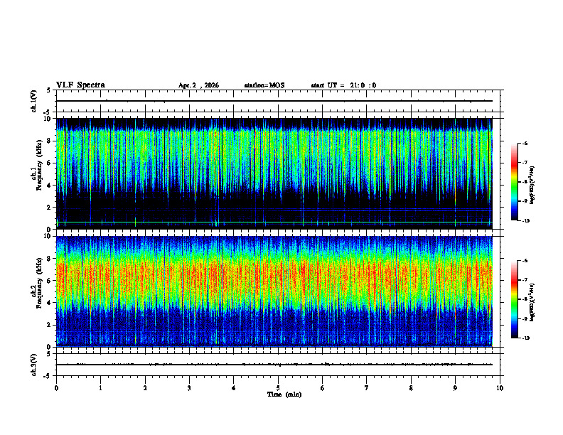
Task: Click the ch.1 spectrogram color scale bar
Action: (514, 182)
